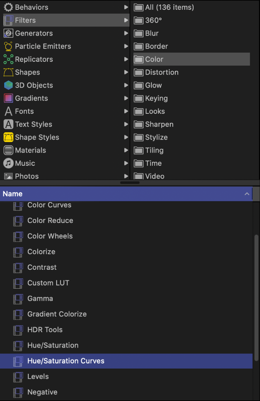This screenshot has width=260, height=401.
Task: Expand the Materials category arrow
Action: pyautogui.click(x=126, y=150)
